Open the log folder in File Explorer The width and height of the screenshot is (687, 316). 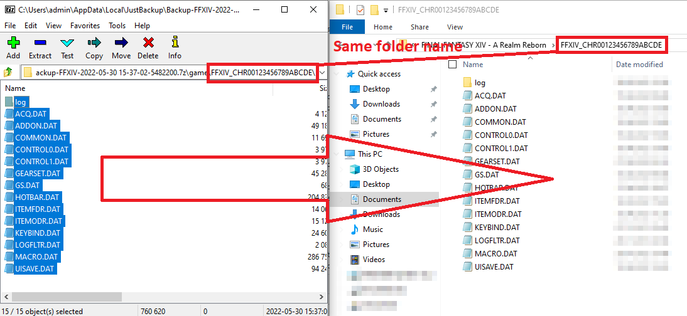click(x=474, y=82)
